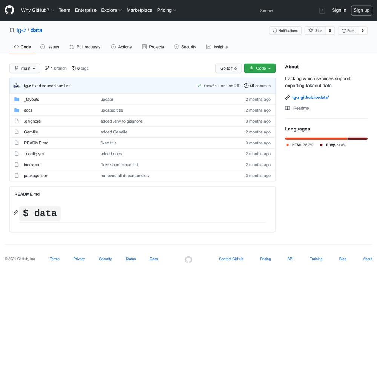Expand the green Code download dropdown
Viewport: 377px width, 377px height.
coord(260,68)
